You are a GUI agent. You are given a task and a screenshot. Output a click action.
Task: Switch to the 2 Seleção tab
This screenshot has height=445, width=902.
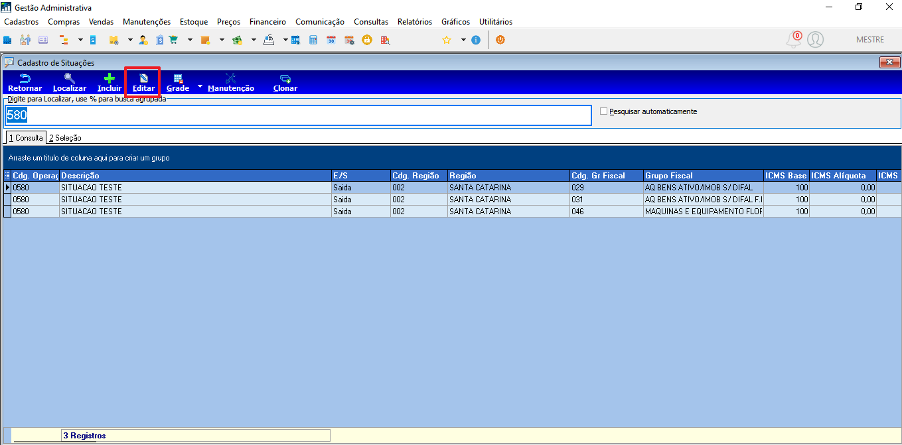[65, 138]
